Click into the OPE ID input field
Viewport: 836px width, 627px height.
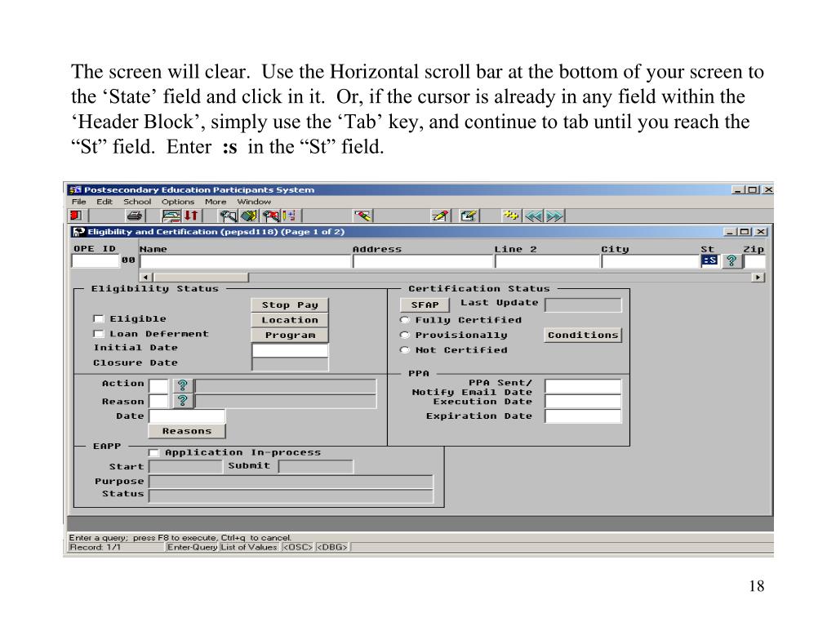95,261
